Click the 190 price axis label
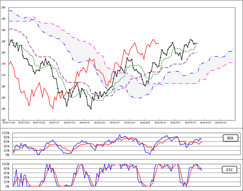243x191 pixels. pyautogui.click(x=4, y=30)
